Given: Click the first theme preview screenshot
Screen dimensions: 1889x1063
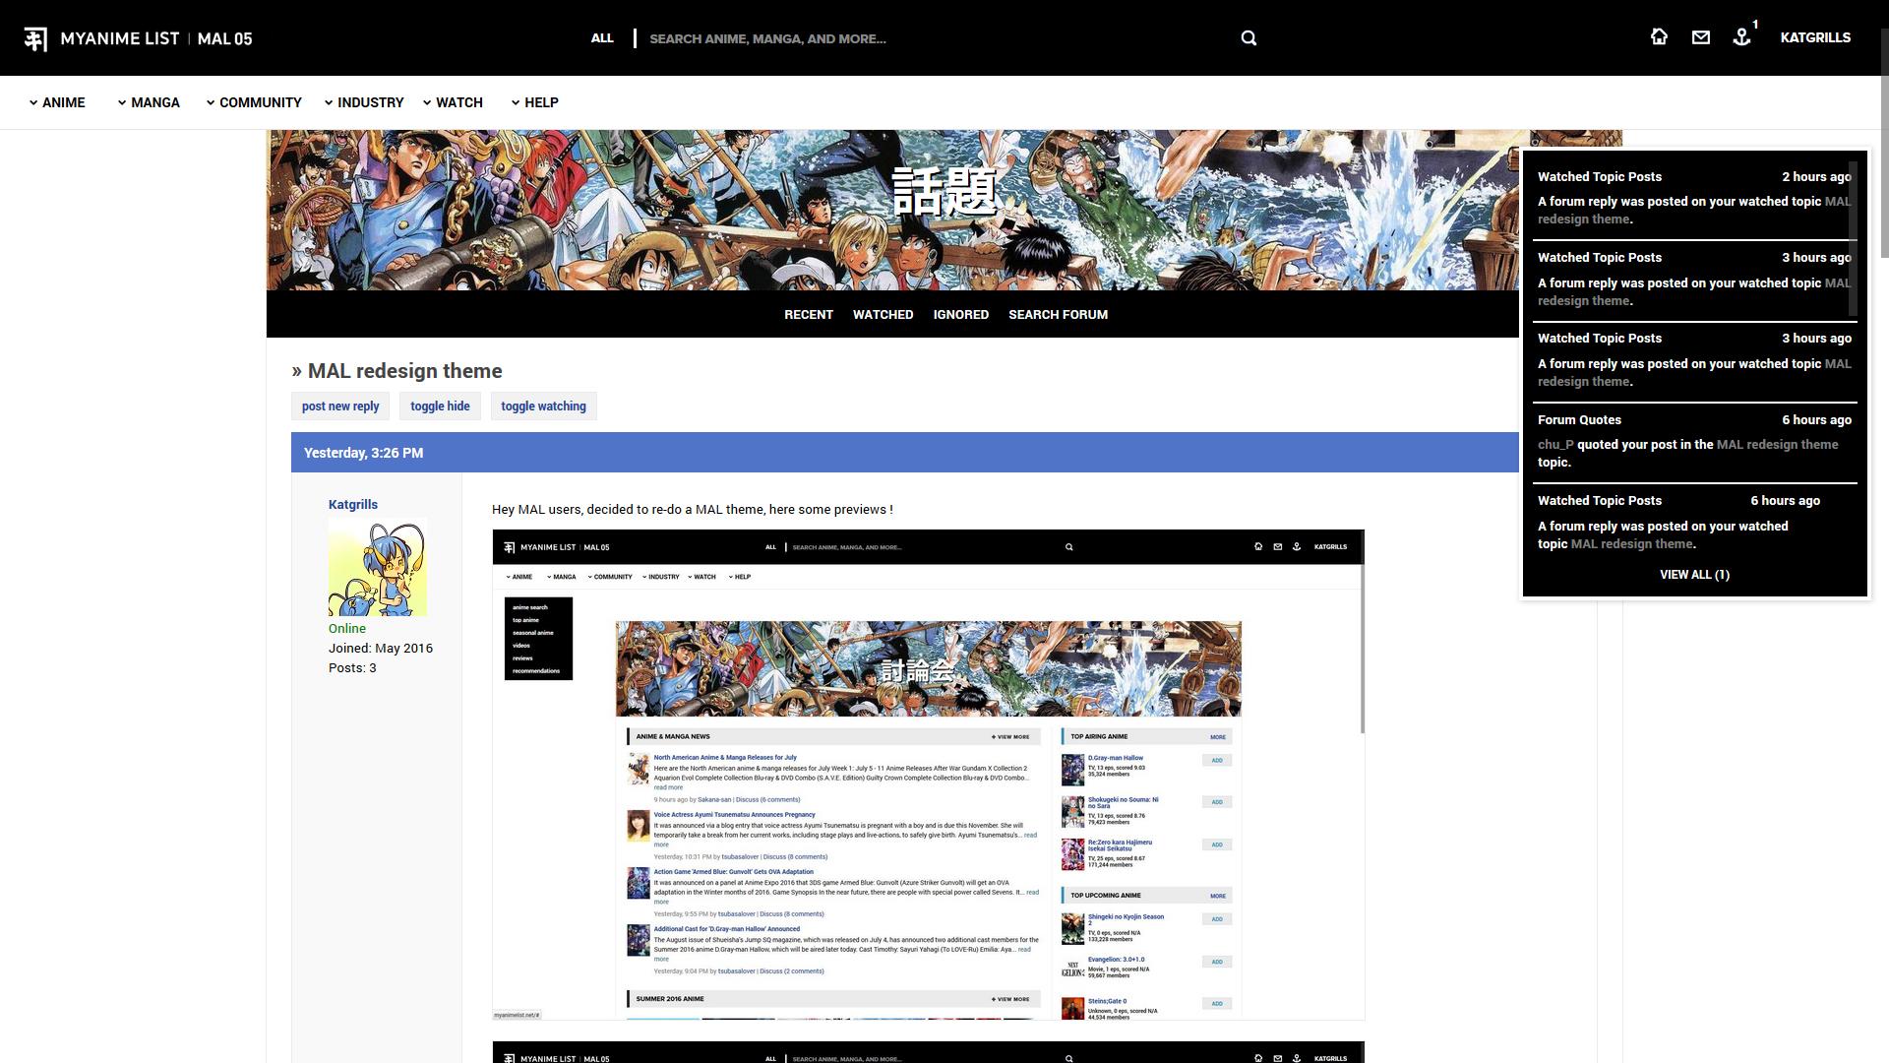Looking at the screenshot, I should click(928, 775).
